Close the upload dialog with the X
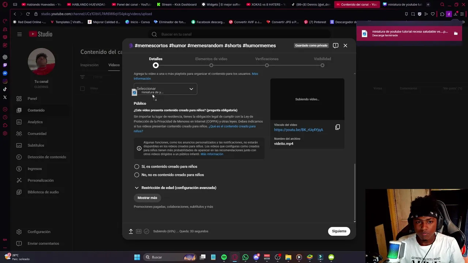This screenshot has width=468, height=263. 345,46
